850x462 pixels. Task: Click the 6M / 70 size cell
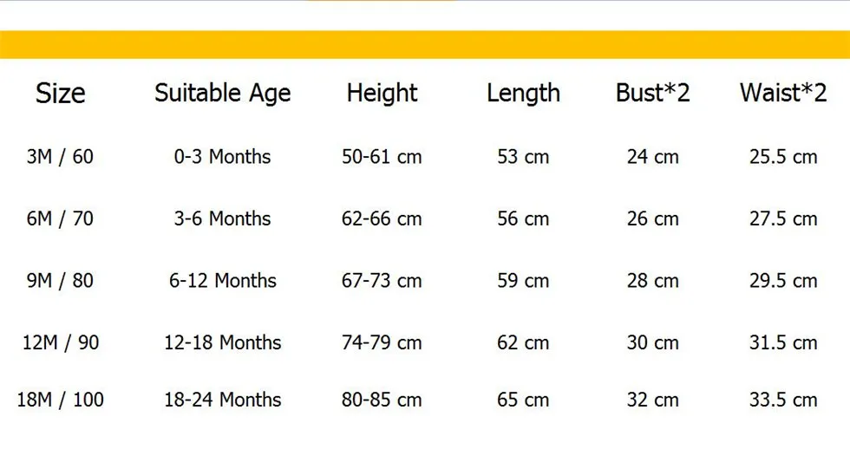[60, 218]
